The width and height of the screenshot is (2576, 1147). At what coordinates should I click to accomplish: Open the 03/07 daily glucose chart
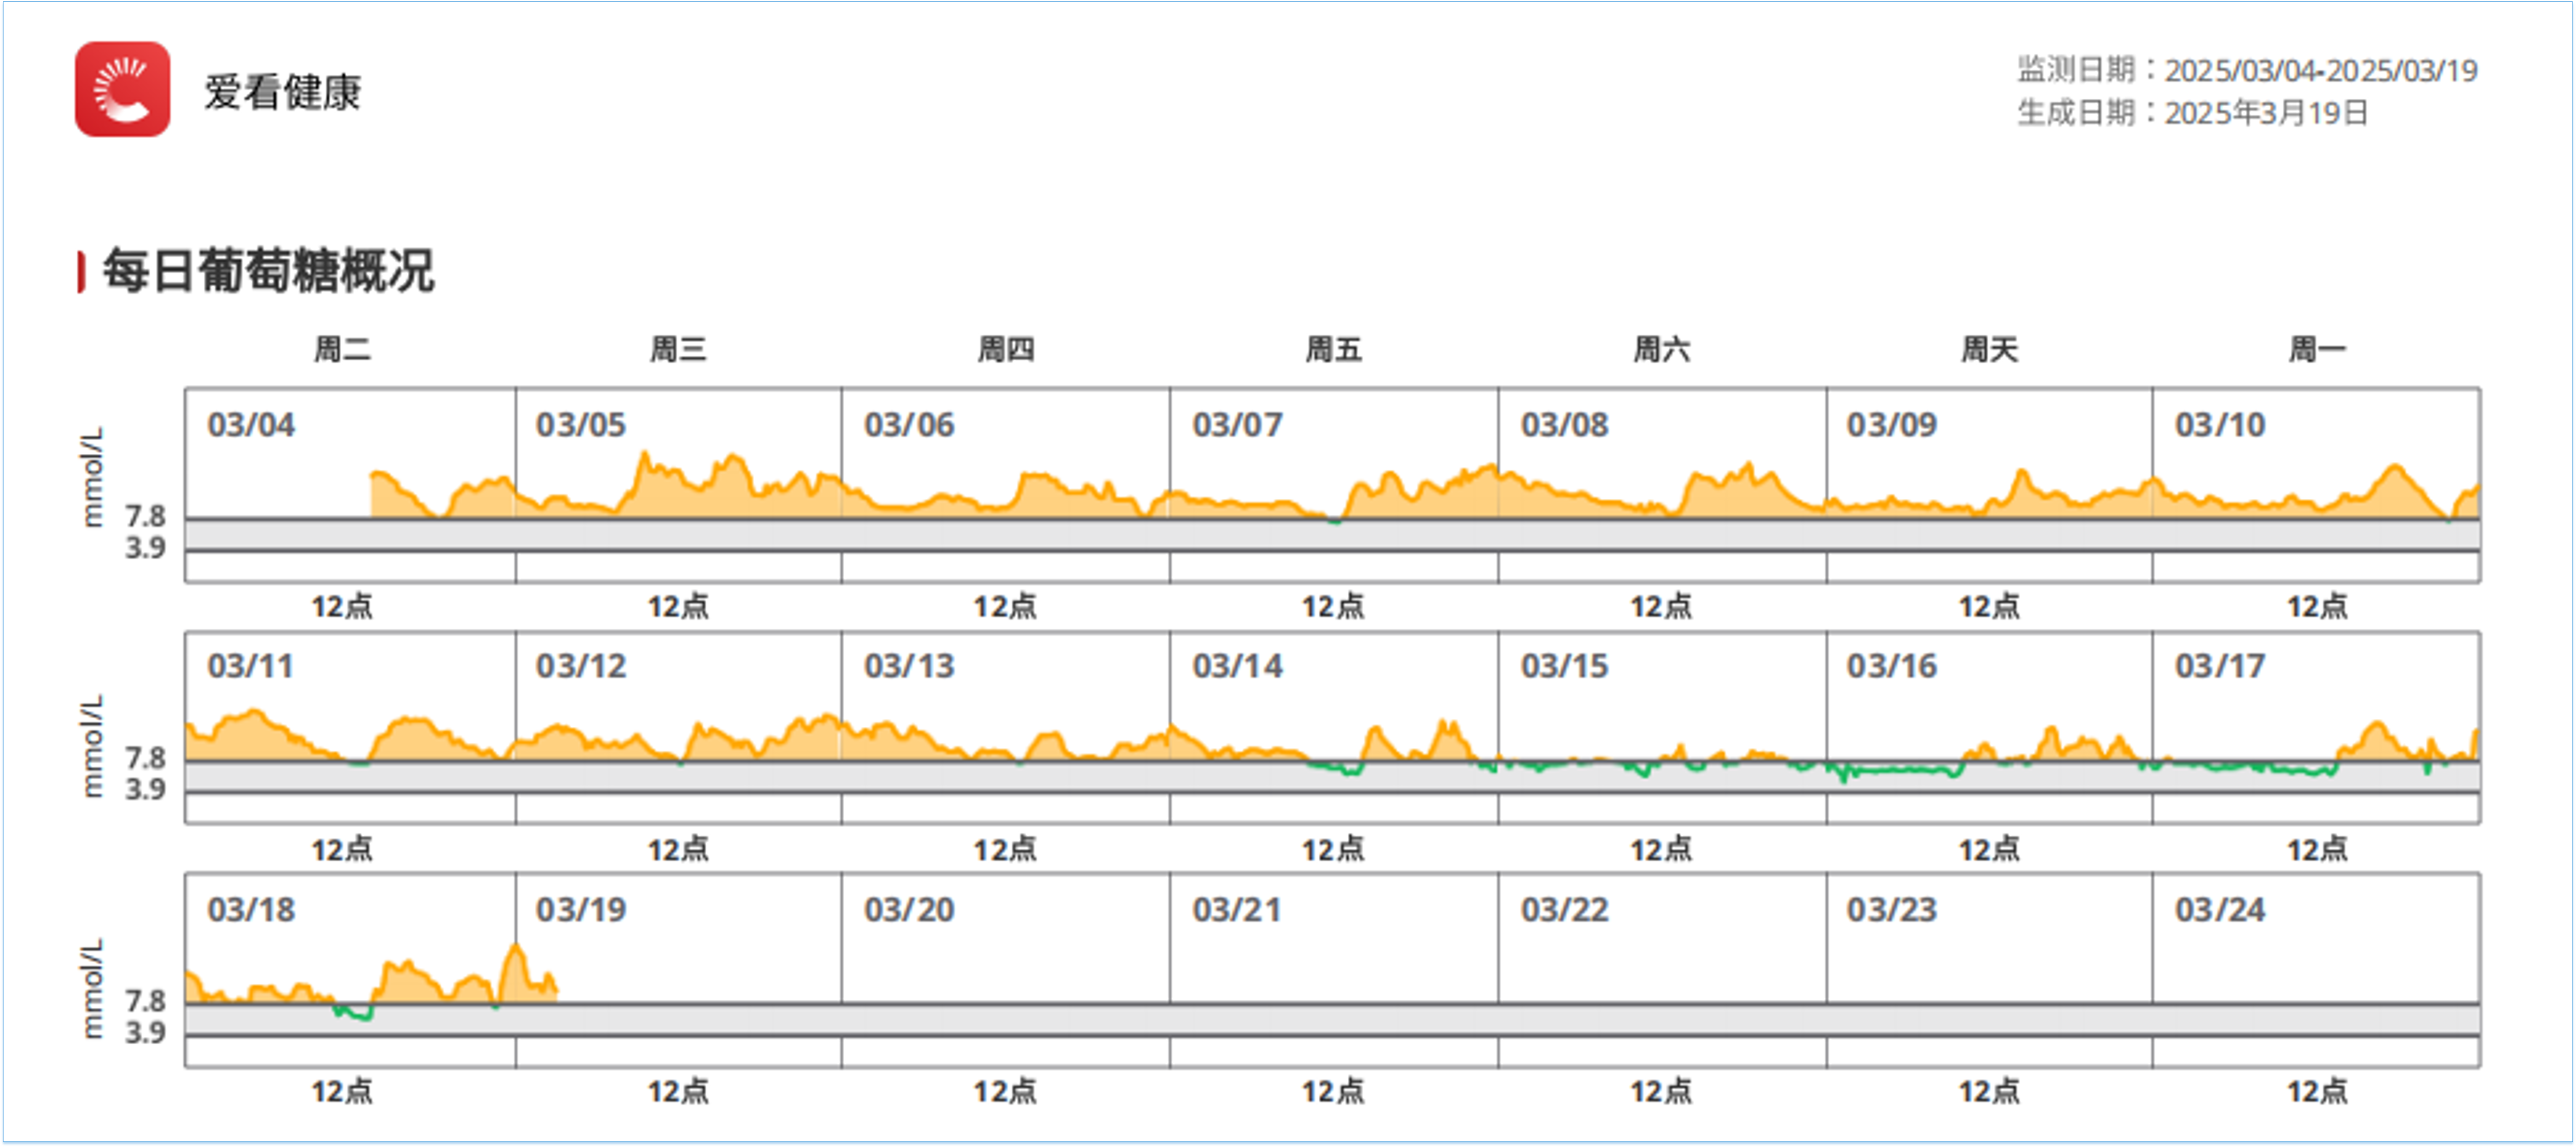click(x=1333, y=485)
